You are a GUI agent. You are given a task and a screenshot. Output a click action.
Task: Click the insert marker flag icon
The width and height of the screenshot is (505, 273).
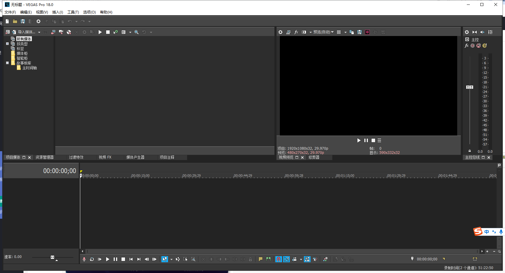click(x=261, y=259)
